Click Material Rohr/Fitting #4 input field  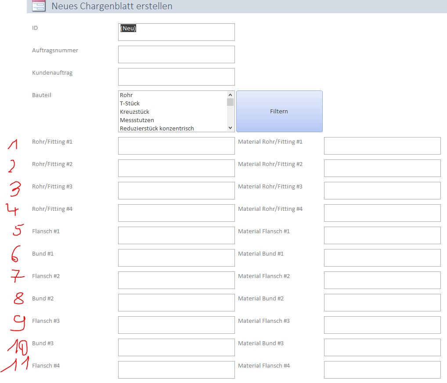[x=382, y=213]
